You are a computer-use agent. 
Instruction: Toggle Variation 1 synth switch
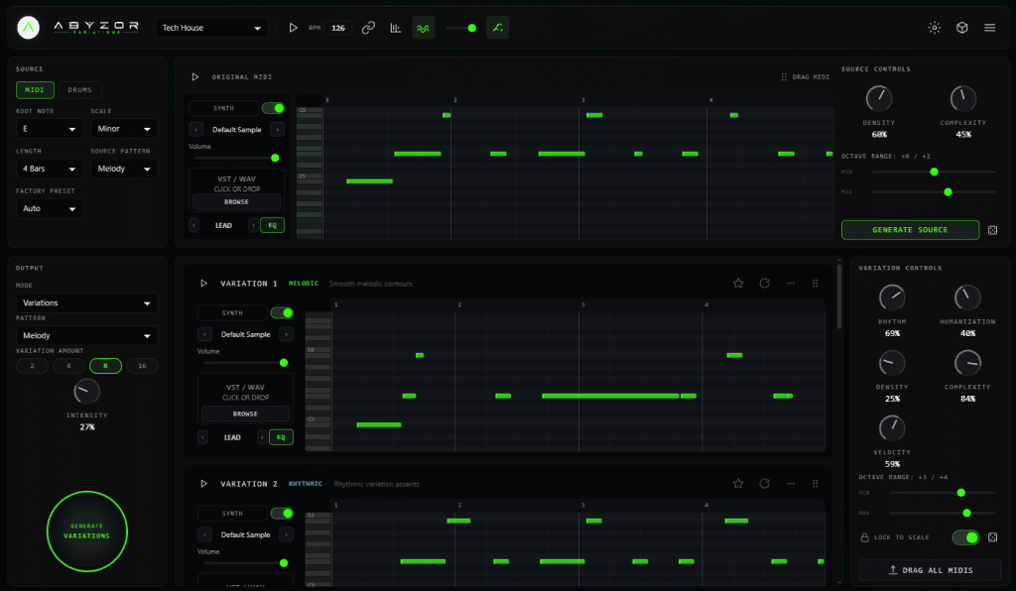point(282,312)
